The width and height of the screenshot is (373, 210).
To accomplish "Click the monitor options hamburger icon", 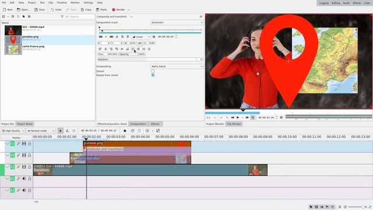I will [x=281, y=118].
